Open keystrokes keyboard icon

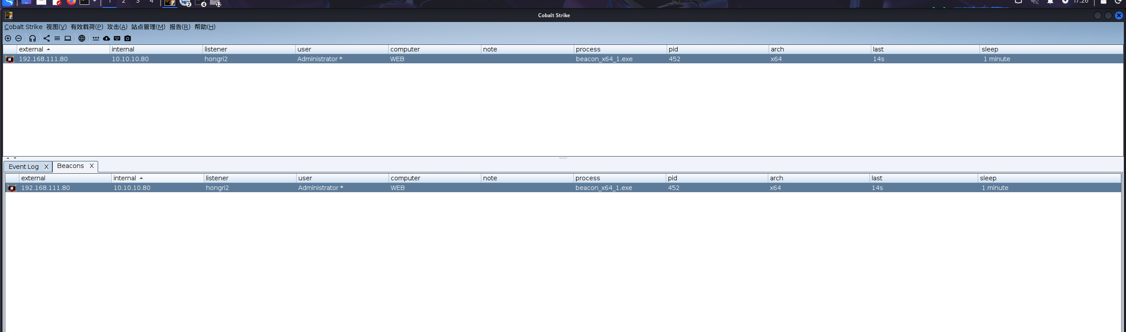pyautogui.click(x=117, y=38)
